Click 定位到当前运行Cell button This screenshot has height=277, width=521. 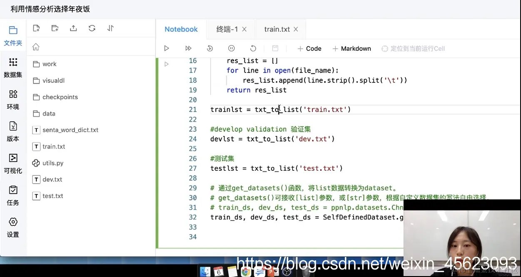(x=413, y=48)
